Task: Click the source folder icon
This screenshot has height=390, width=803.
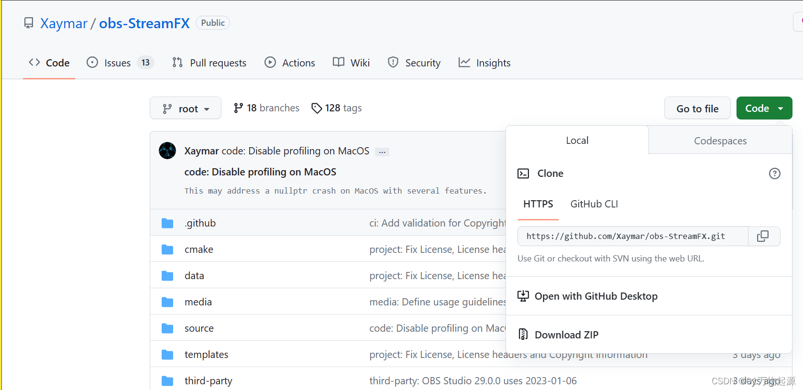Action: point(167,328)
